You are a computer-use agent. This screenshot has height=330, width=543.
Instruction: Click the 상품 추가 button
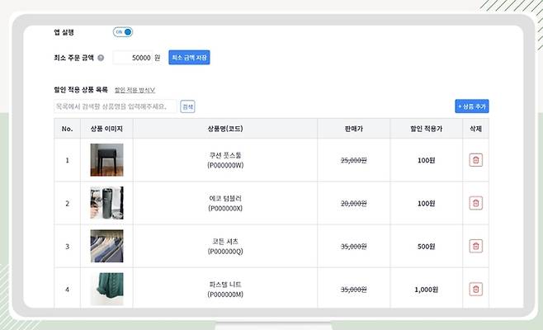pyautogui.click(x=472, y=106)
